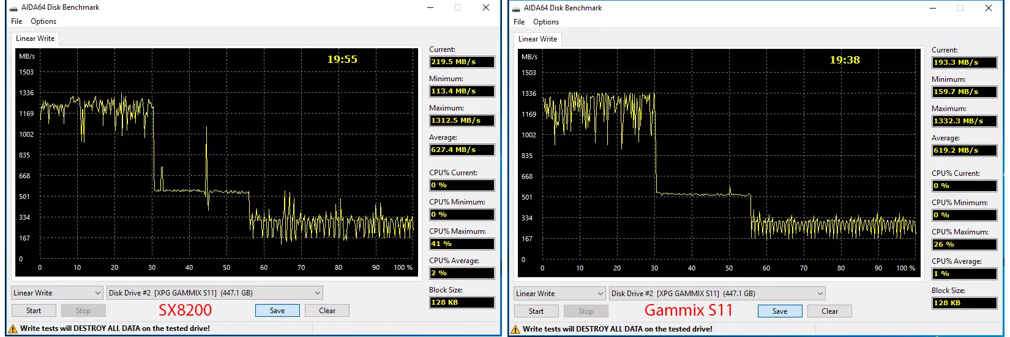The height and width of the screenshot is (337, 1010).
Task: Click the AIDA64 app icon in right title bar
Action: 516,9
